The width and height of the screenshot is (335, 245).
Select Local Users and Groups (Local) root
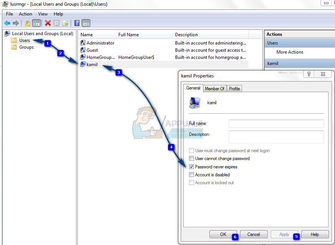pyautogui.click(x=42, y=34)
